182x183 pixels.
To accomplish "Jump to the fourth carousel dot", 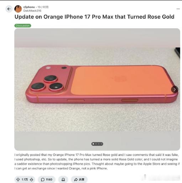I will point(101,144).
